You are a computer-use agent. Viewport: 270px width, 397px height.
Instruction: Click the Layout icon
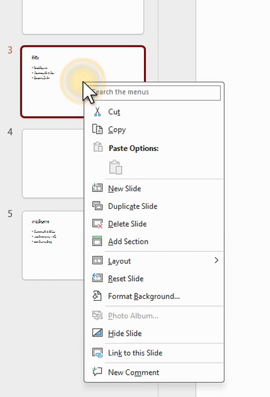(97, 260)
